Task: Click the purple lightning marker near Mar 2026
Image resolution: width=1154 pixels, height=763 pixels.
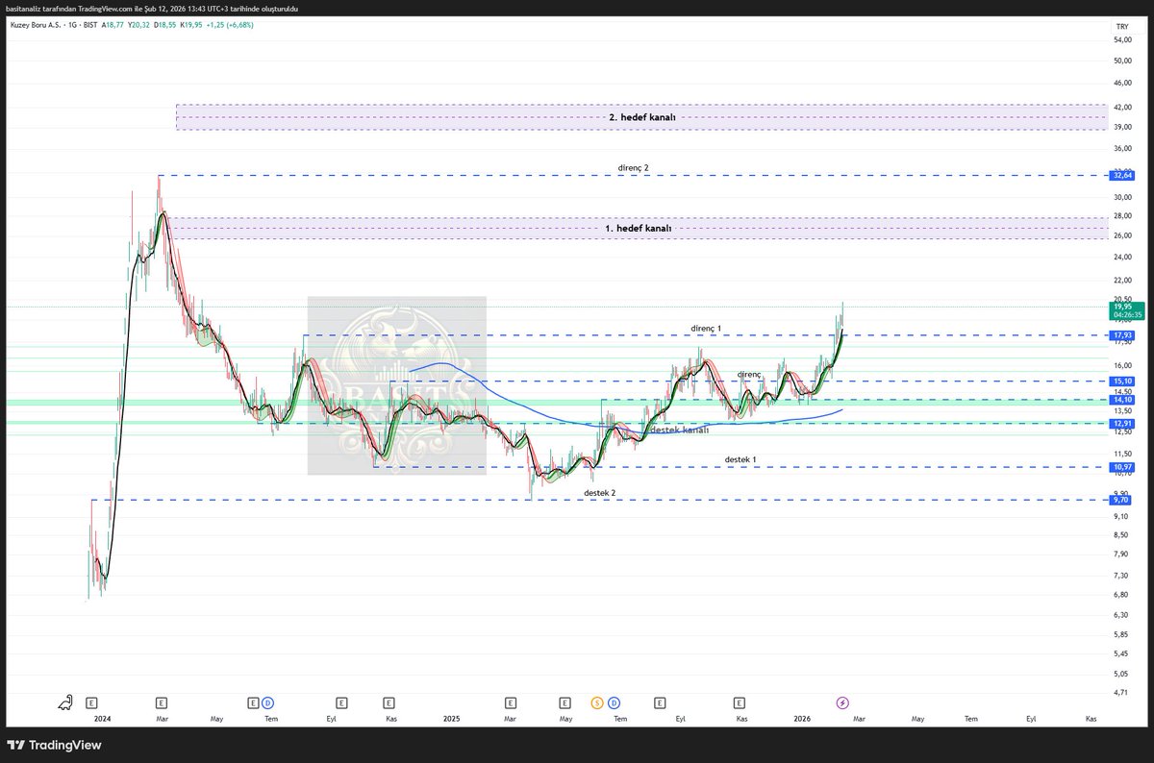Action: [x=843, y=703]
